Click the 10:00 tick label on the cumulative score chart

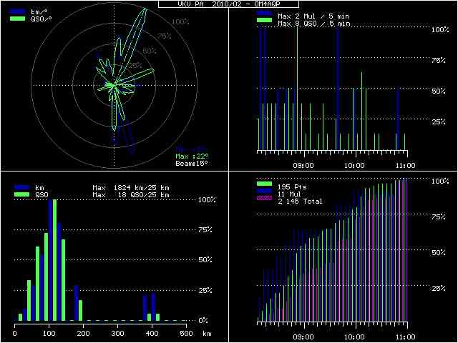click(x=354, y=337)
